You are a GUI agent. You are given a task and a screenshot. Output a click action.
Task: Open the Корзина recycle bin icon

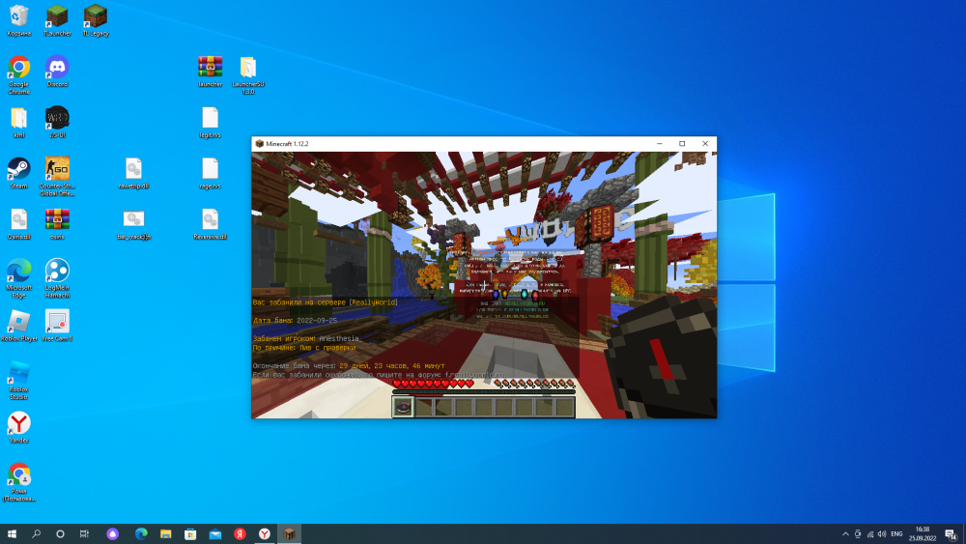(19, 20)
